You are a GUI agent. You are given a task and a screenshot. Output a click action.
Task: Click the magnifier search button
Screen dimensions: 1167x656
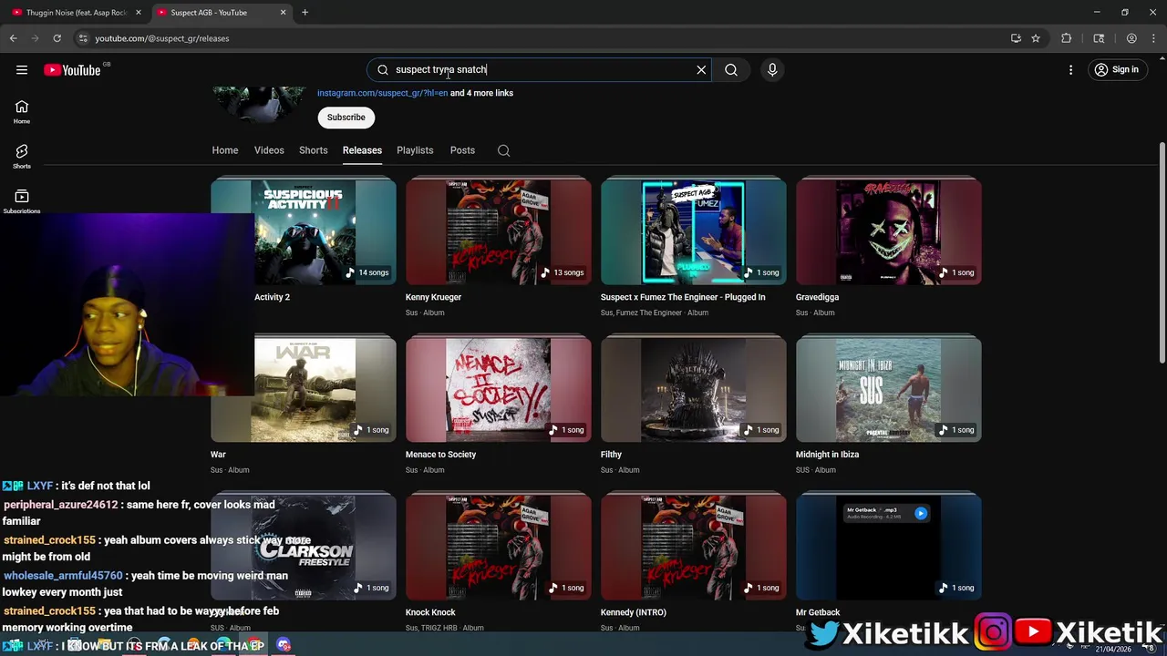(x=731, y=69)
